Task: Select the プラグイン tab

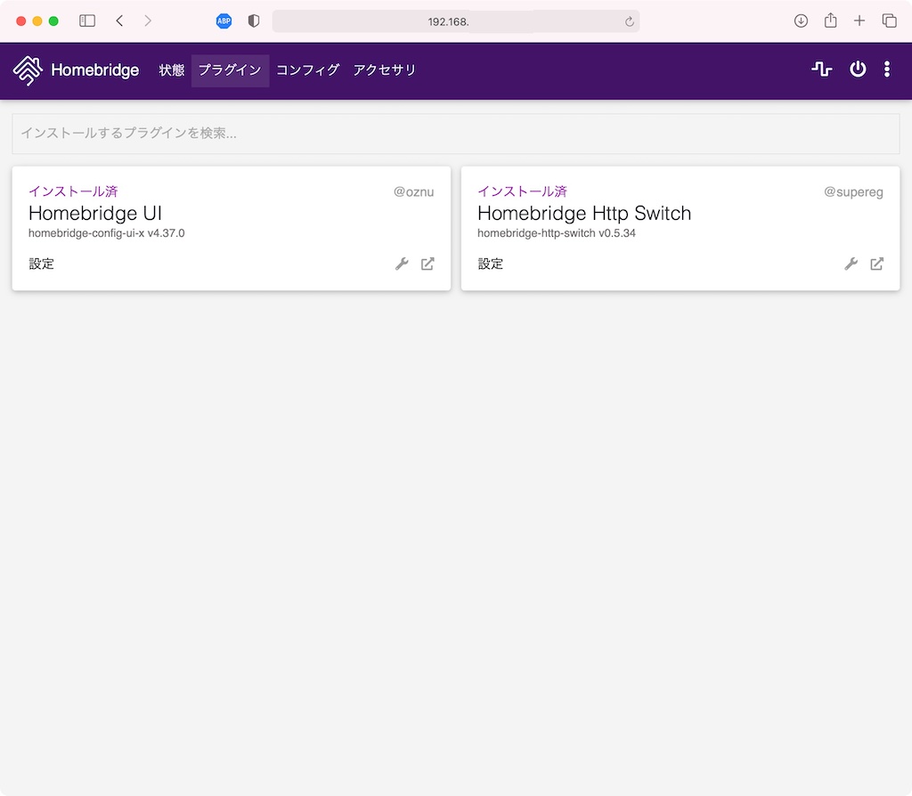Action: [231, 70]
